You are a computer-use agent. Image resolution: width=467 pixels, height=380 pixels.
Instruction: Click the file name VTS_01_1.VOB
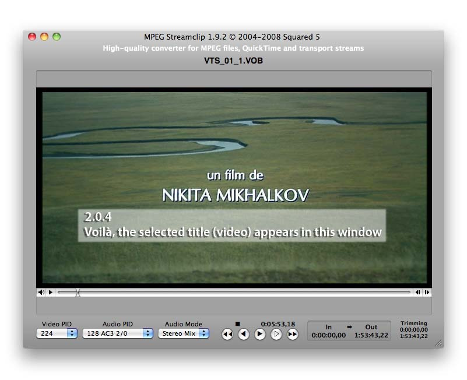tap(233, 61)
